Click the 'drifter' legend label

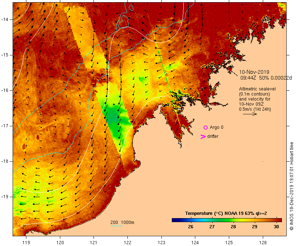pos(213,136)
